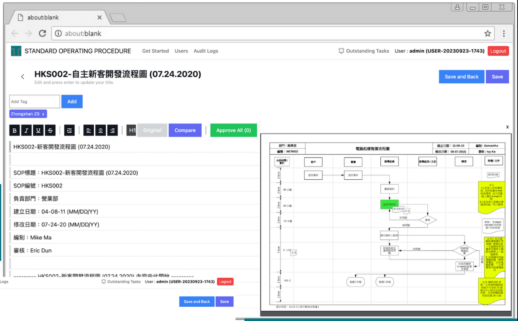518x321 pixels.
Task: Toggle bold text formatting
Action: tap(14, 130)
